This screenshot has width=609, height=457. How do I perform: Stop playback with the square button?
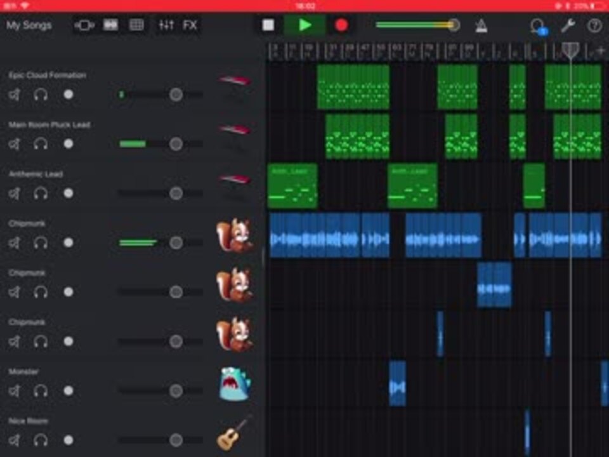268,25
